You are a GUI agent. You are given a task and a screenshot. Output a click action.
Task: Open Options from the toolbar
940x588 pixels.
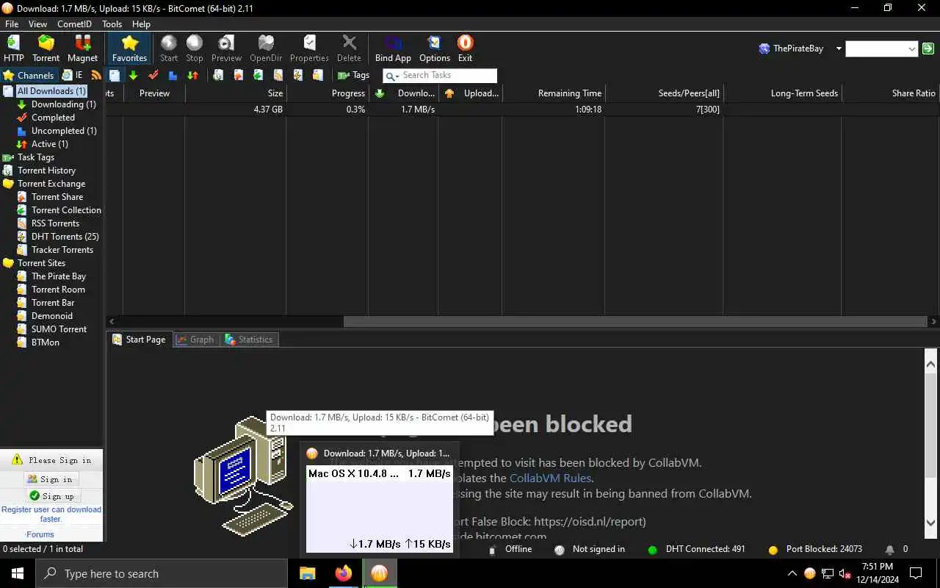[435, 49]
